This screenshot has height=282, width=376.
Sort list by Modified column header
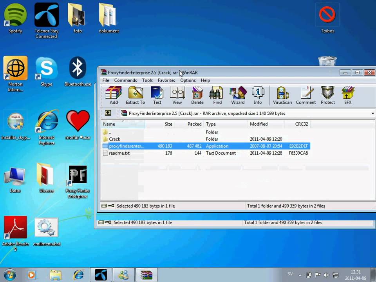266,124
